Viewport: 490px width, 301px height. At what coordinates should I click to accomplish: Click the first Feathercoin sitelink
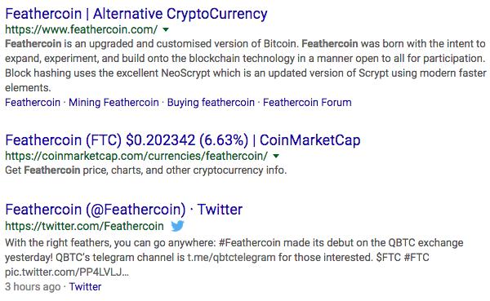(x=33, y=103)
